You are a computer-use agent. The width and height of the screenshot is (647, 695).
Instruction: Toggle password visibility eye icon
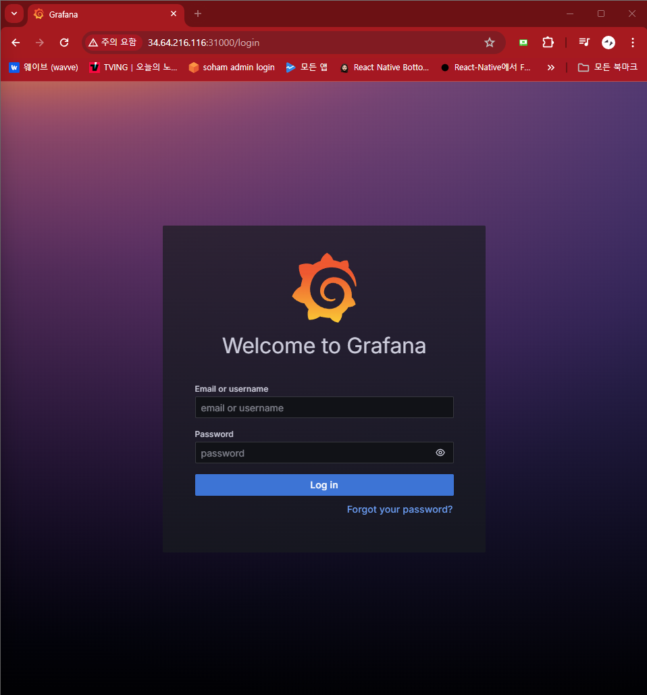(x=440, y=453)
